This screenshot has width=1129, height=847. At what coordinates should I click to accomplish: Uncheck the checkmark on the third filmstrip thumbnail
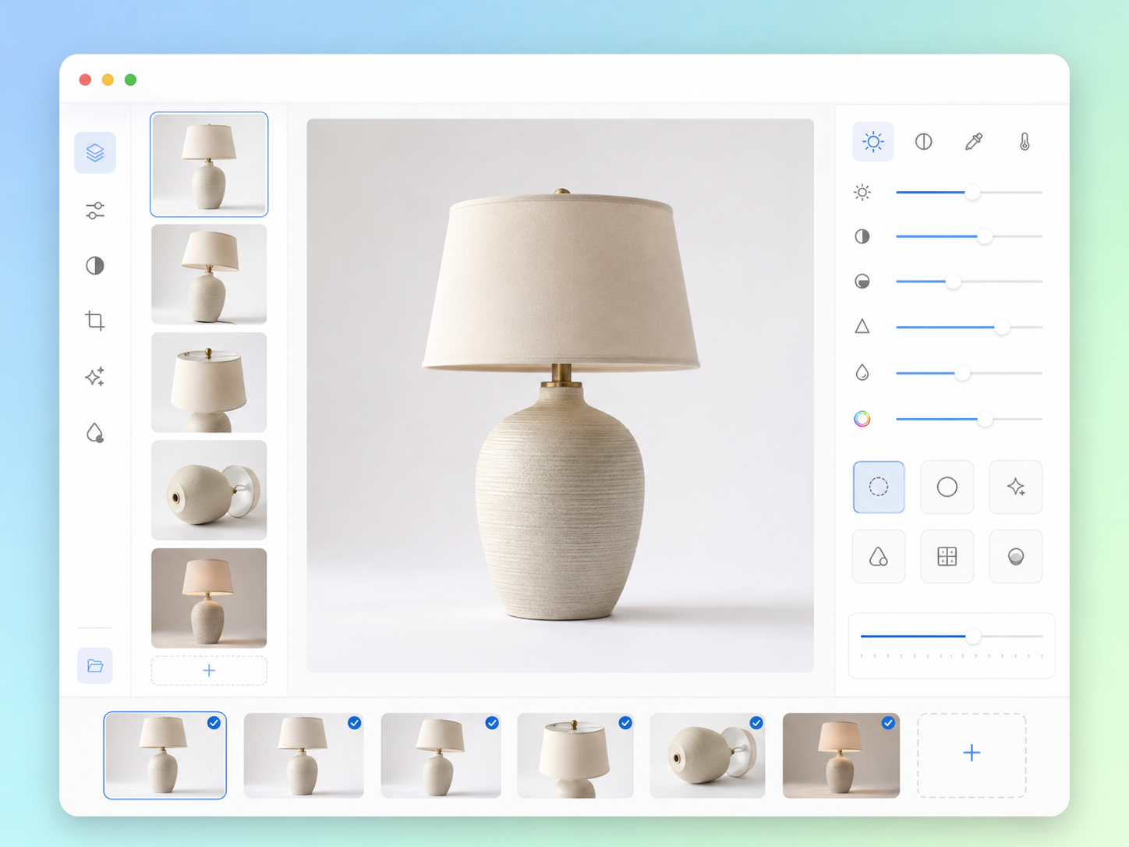492,723
